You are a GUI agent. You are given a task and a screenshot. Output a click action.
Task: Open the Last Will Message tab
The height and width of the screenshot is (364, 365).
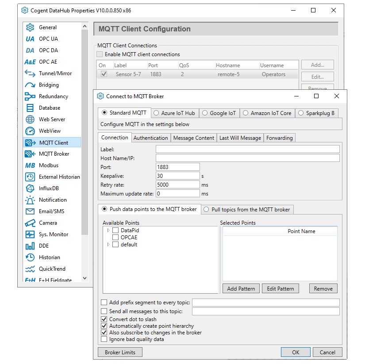240,138
